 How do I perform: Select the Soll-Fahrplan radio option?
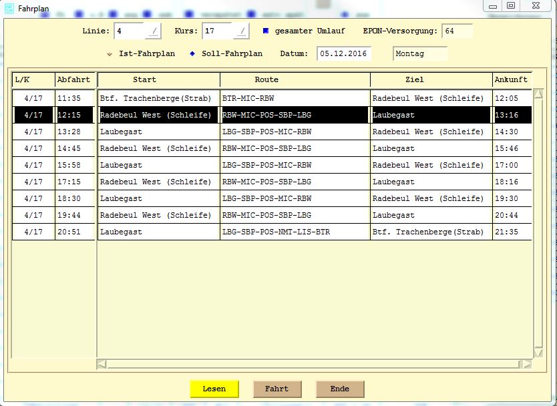192,53
